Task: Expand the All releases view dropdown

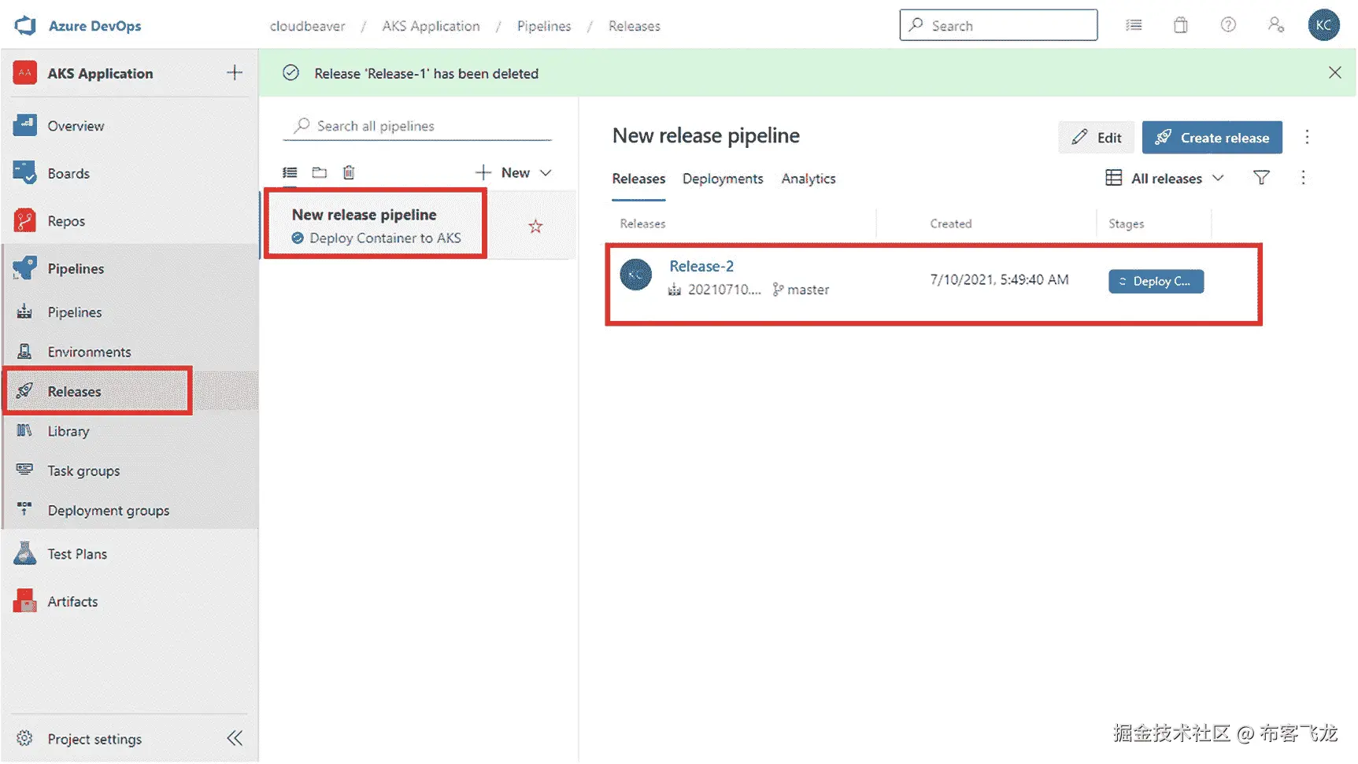Action: point(1164,179)
